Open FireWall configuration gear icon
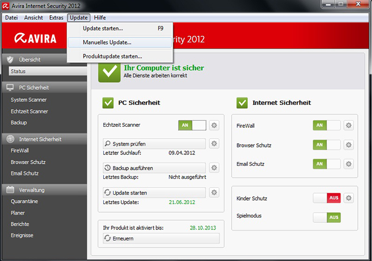 [x=349, y=126]
